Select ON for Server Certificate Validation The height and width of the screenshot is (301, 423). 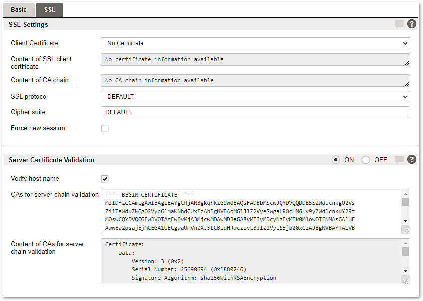click(336, 160)
